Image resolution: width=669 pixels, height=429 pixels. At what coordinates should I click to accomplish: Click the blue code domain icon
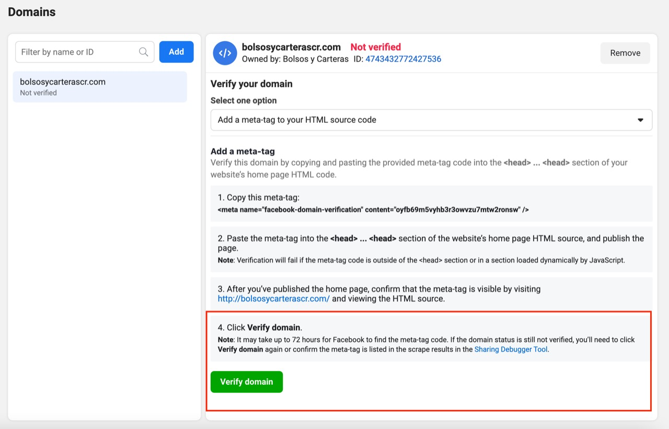click(225, 53)
